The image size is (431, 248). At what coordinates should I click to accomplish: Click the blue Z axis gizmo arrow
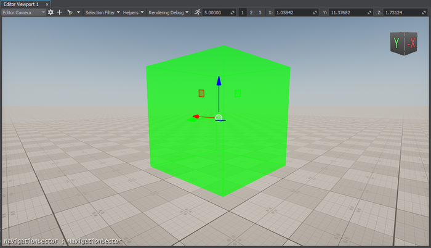point(219,82)
